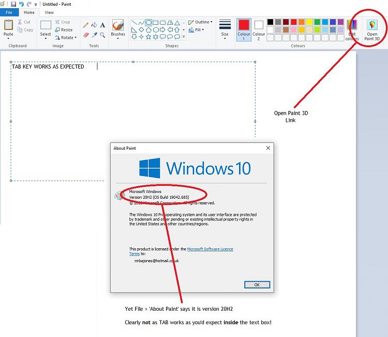Click the About Paint dialog title
Viewport: 388px width, 337px height.
pos(125,148)
